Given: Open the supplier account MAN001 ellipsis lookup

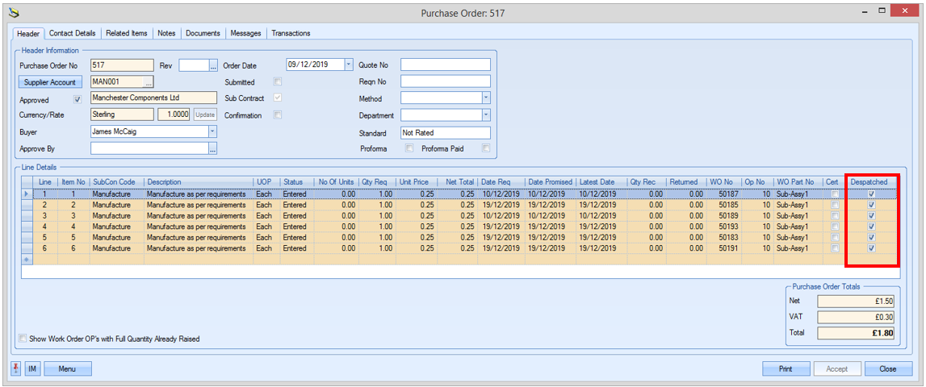Looking at the screenshot, I should [x=148, y=82].
